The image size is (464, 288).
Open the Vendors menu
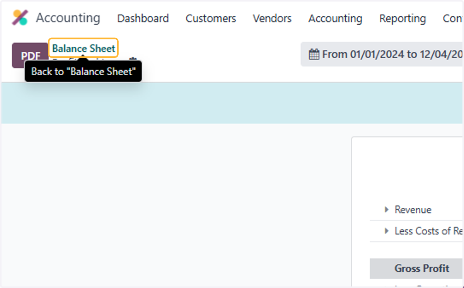pyautogui.click(x=272, y=19)
